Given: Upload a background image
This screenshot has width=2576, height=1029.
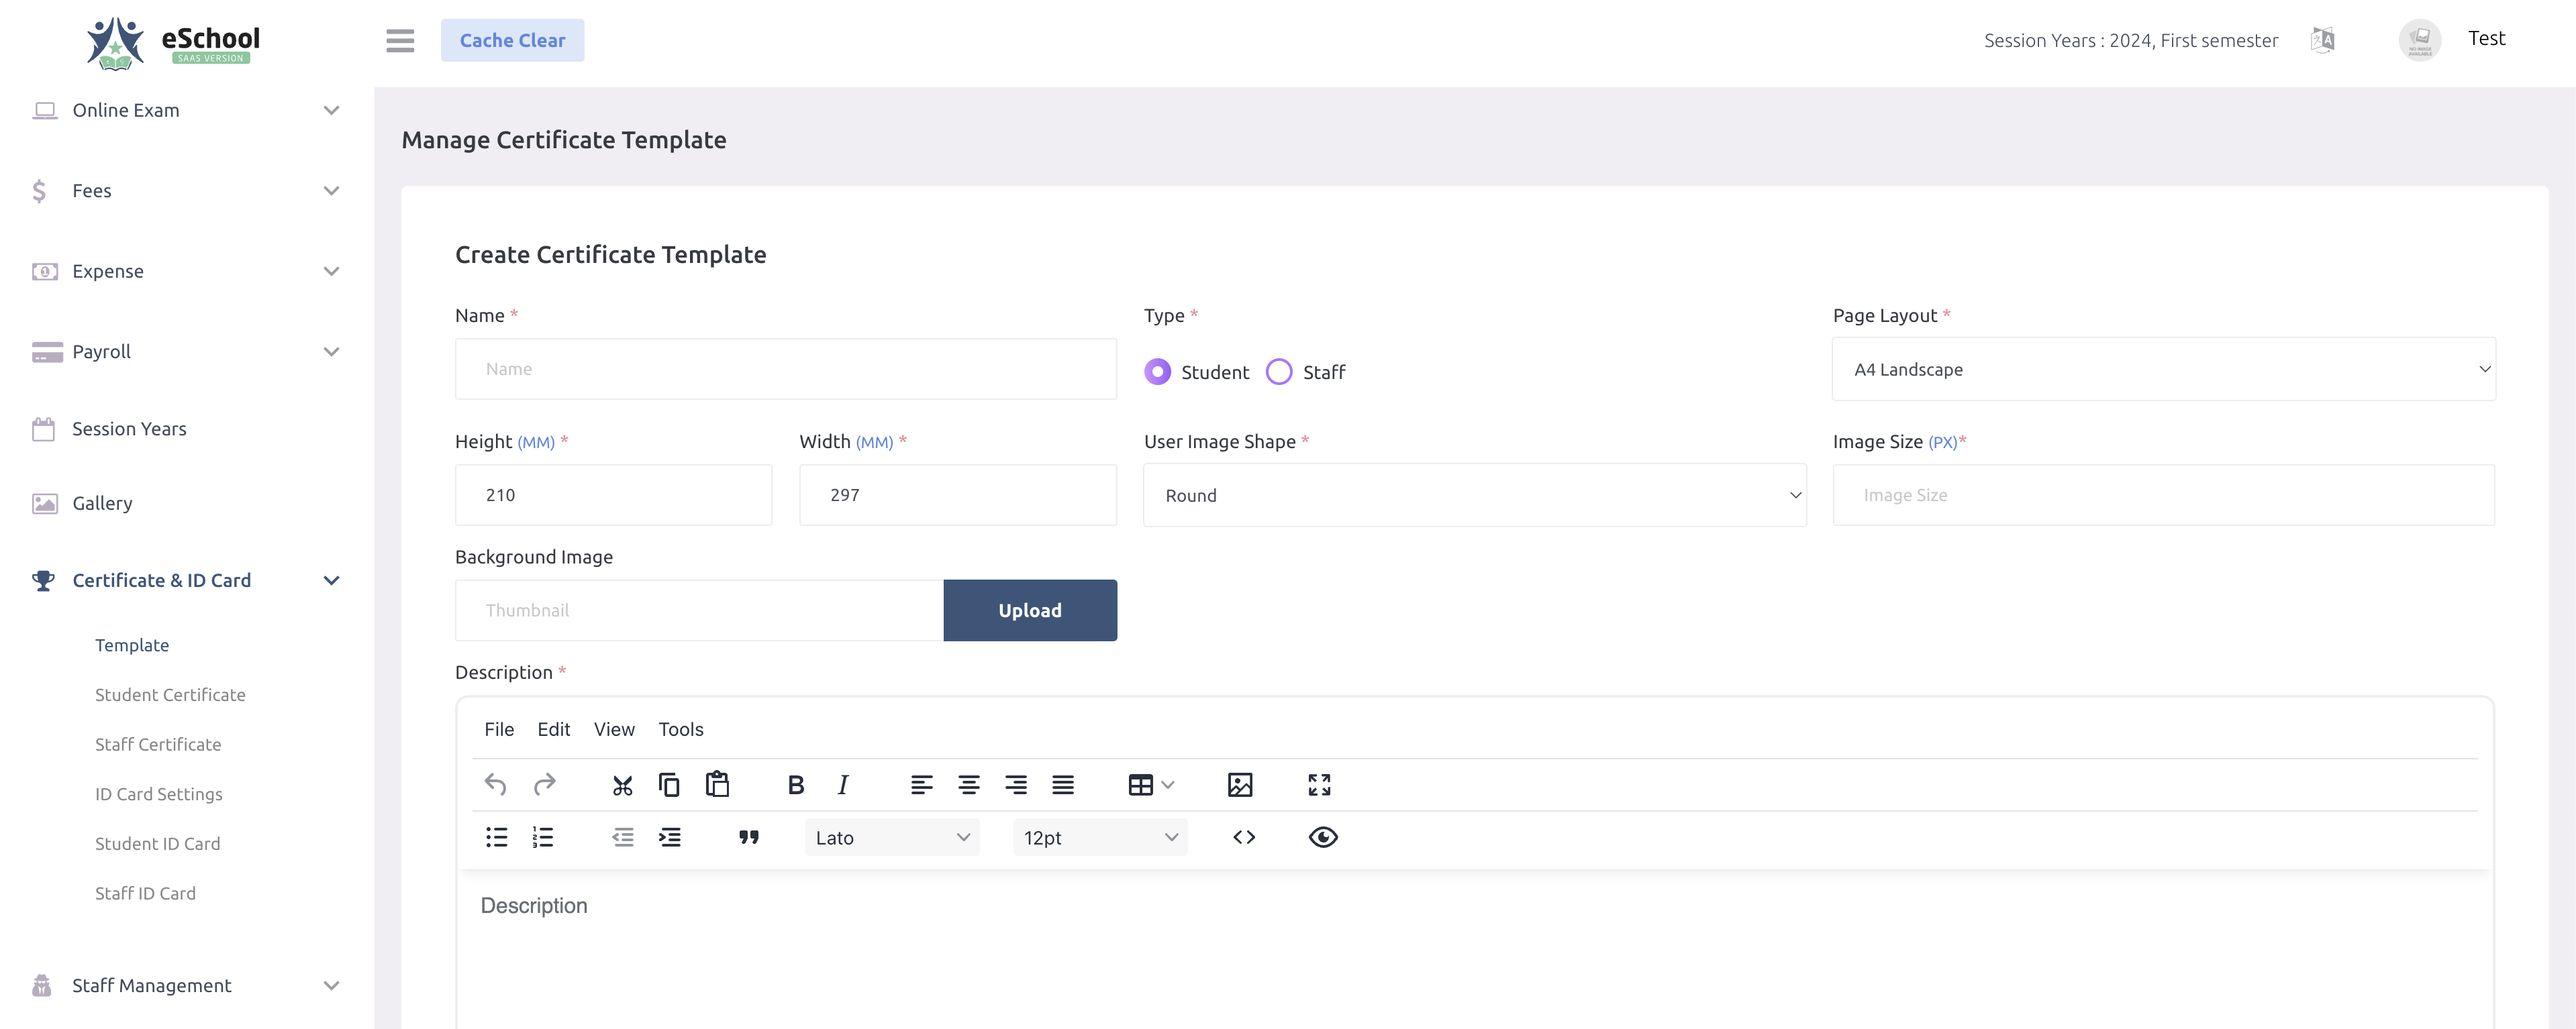Looking at the screenshot, I should coord(1030,609).
